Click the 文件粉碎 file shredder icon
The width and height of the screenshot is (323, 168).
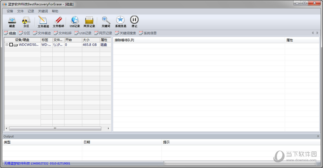[x=58, y=21]
